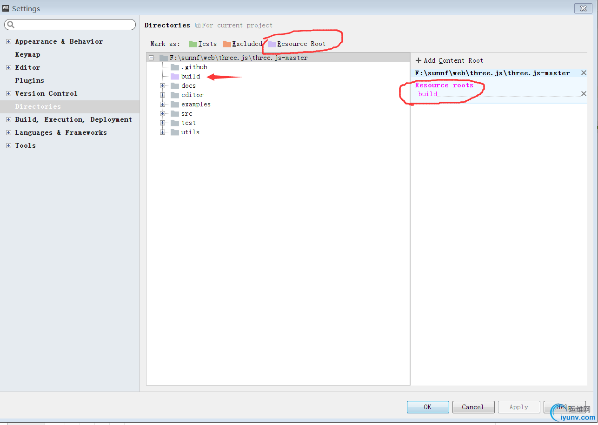Click the purple Resource Root folder icon
598x425 pixels.
click(x=272, y=44)
